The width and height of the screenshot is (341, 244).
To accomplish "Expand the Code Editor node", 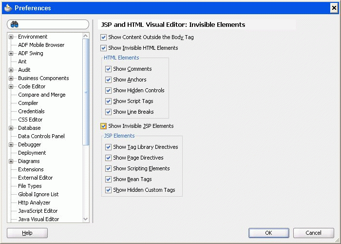I will coord(11,86).
